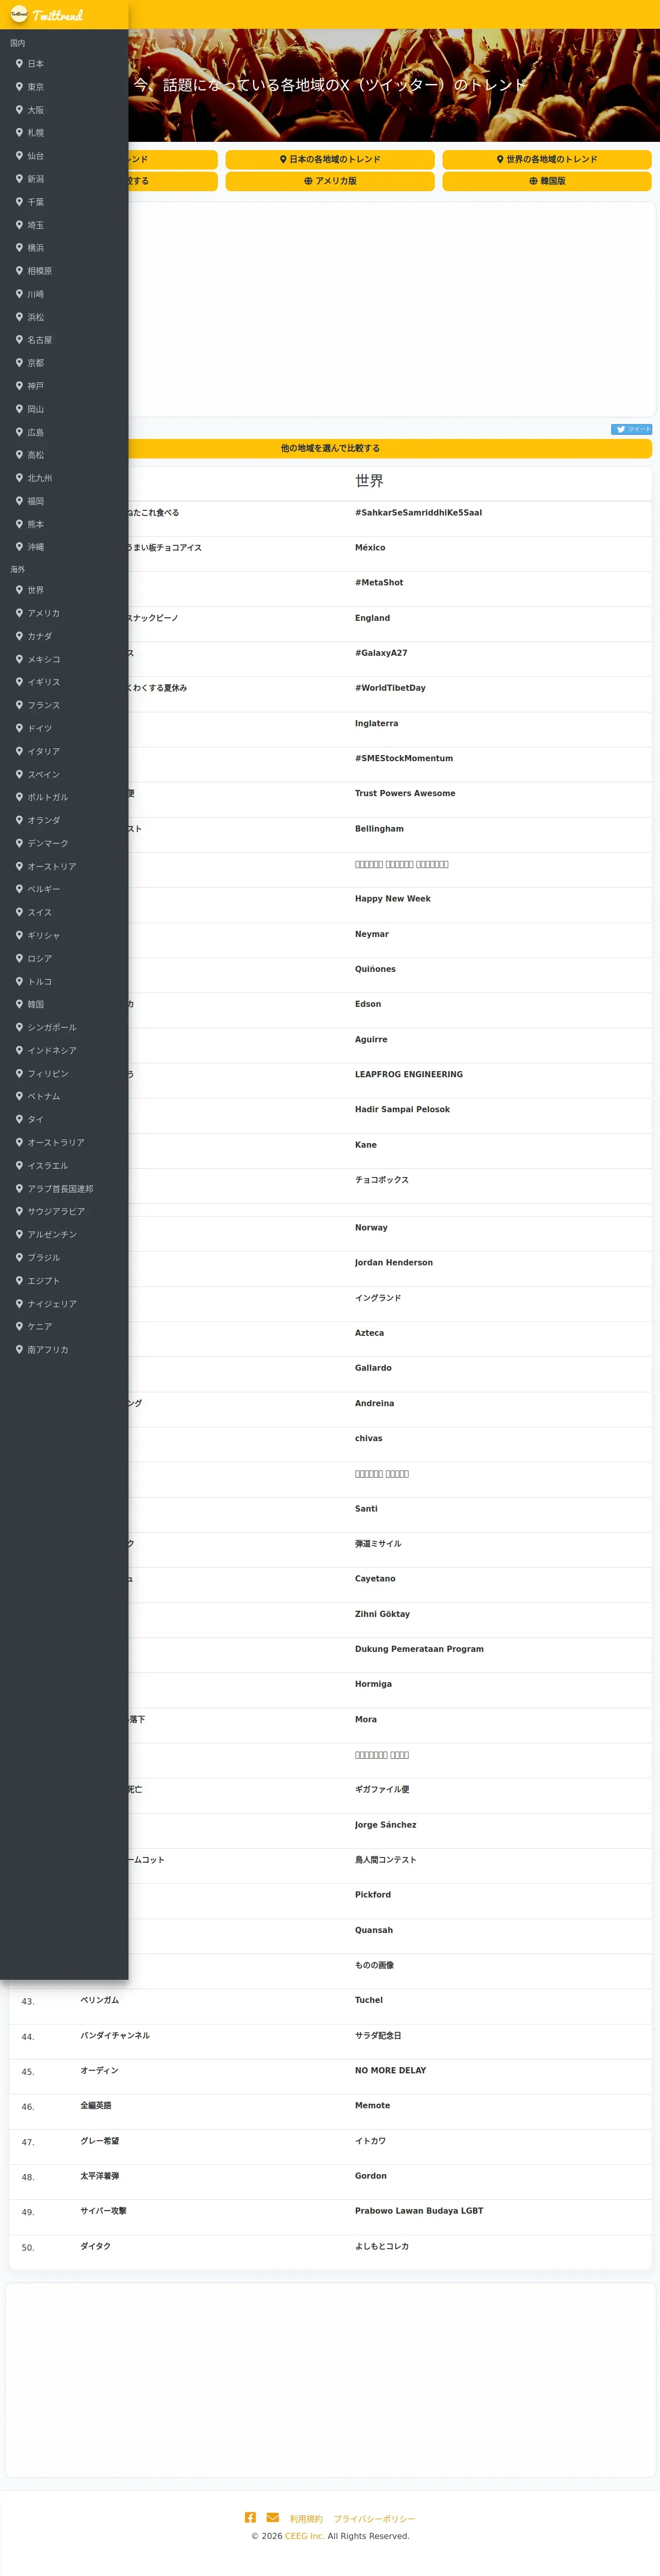Click the pin icon beside 千葉
Screen dimensions: 660x2576
pyautogui.click(x=19, y=201)
